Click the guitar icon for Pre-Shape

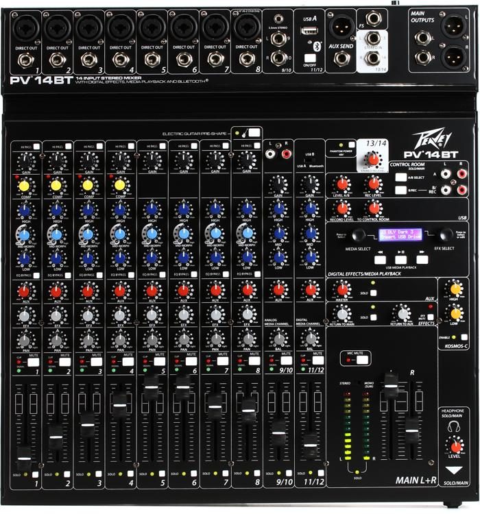[244, 133]
